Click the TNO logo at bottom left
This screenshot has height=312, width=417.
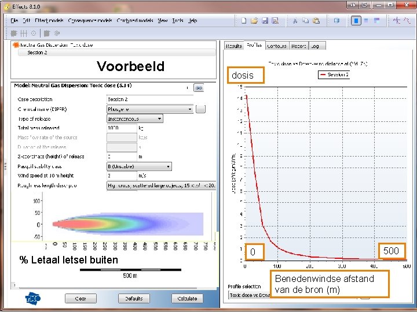pyautogui.click(x=33, y=298)
